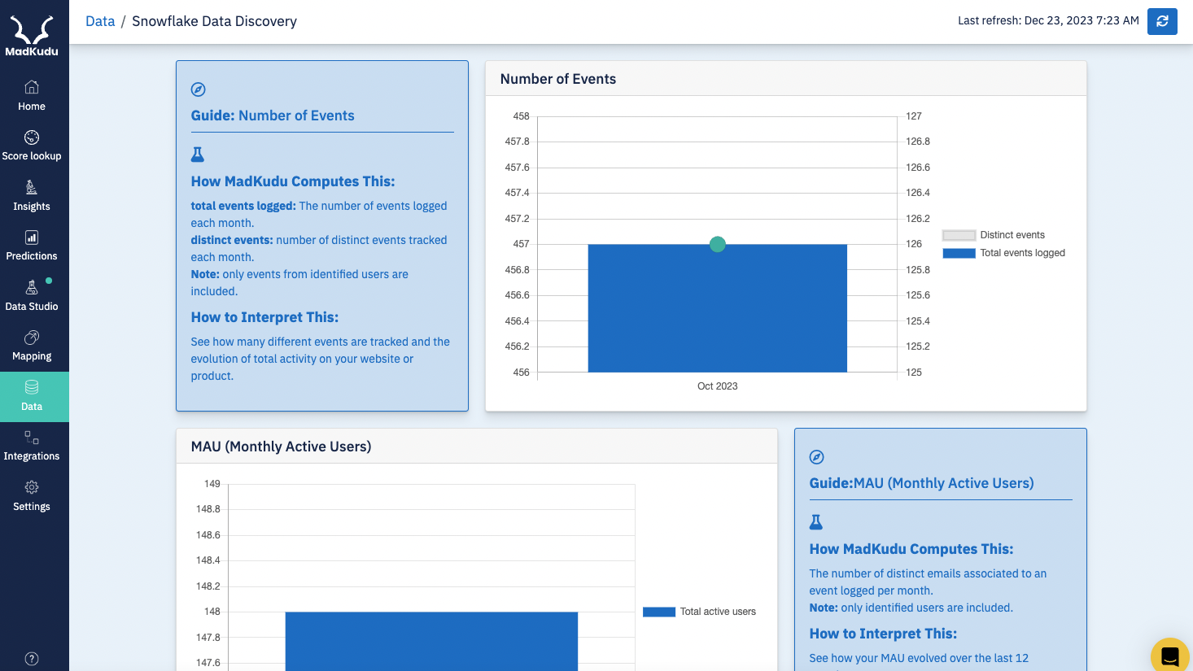Click Settings label in sidebar
This screenshot has width=1193, height=671.
tap(32, 507)
